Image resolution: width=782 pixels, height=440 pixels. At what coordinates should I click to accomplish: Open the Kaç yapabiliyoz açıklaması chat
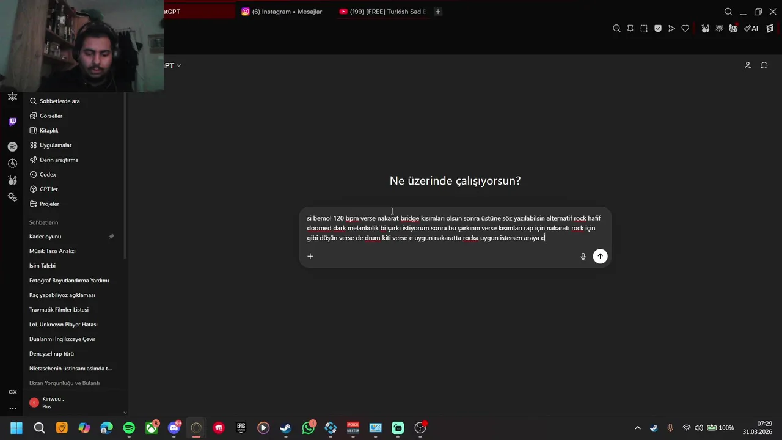75,295
